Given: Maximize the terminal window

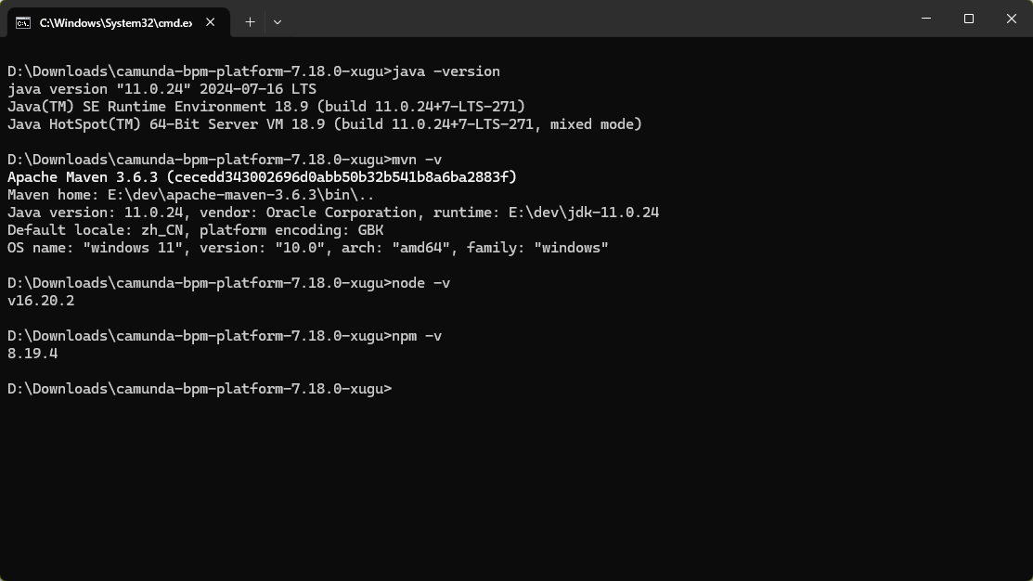Looking at the screenshot, I should (969, 19).
